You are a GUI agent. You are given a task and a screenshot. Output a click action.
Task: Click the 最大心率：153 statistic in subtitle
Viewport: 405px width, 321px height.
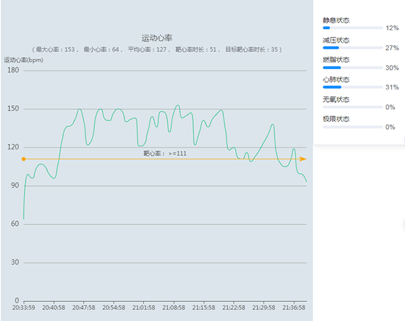(57, 49)
